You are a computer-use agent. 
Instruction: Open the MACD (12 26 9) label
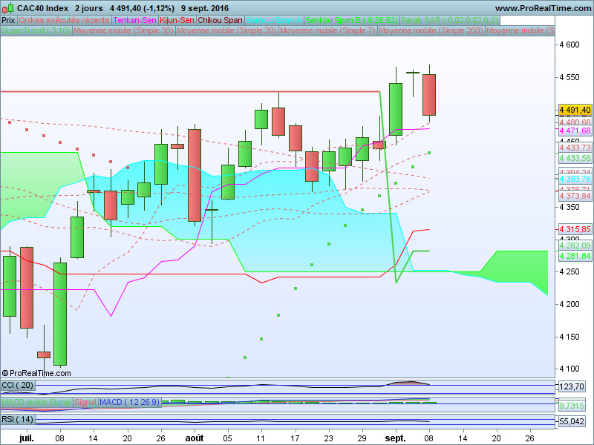click(x=129, y=402)
